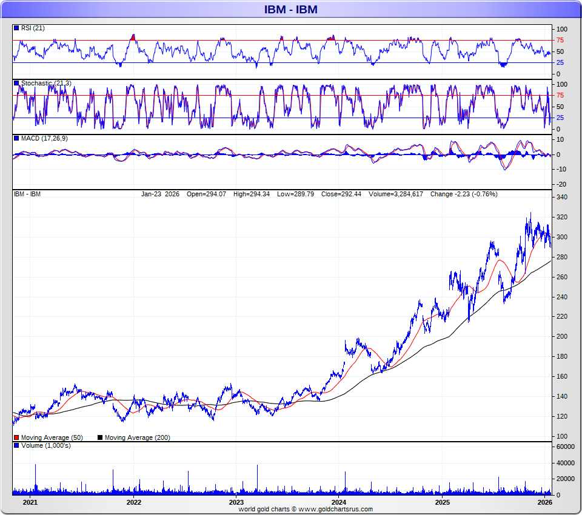Screen dimensions: 582x515
Task: Click the 120 price axis label
Action: pos(562,417)
